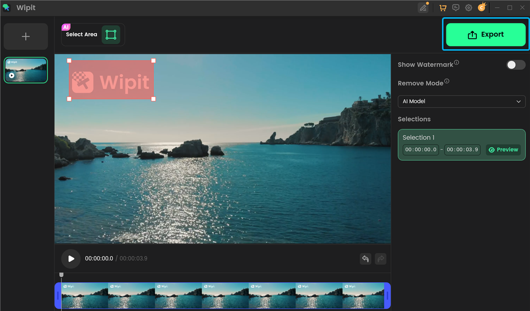The width and height of the screenshot is (530, 311).
Task: Preview the Selection 1 removal
Action: 503,150
